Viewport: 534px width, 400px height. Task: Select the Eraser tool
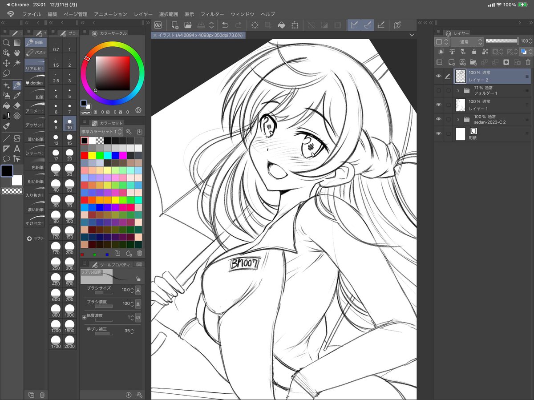click(x=17, y=105)
